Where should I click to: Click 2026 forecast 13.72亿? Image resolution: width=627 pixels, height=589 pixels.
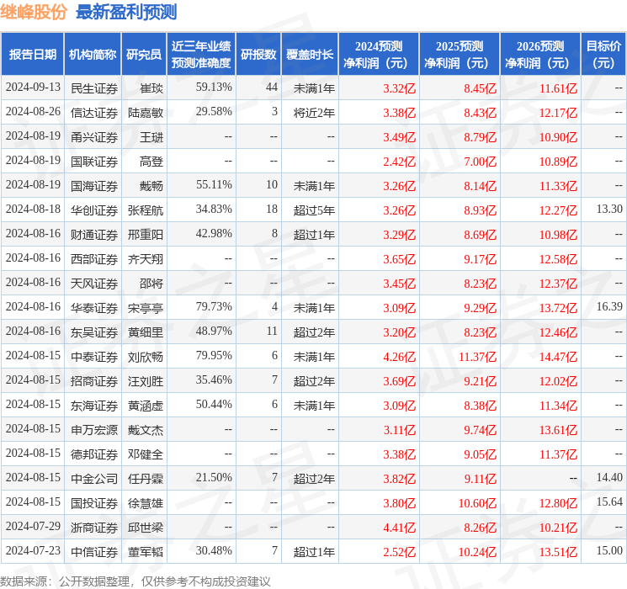pyautogui.click(x=559, y=307)
